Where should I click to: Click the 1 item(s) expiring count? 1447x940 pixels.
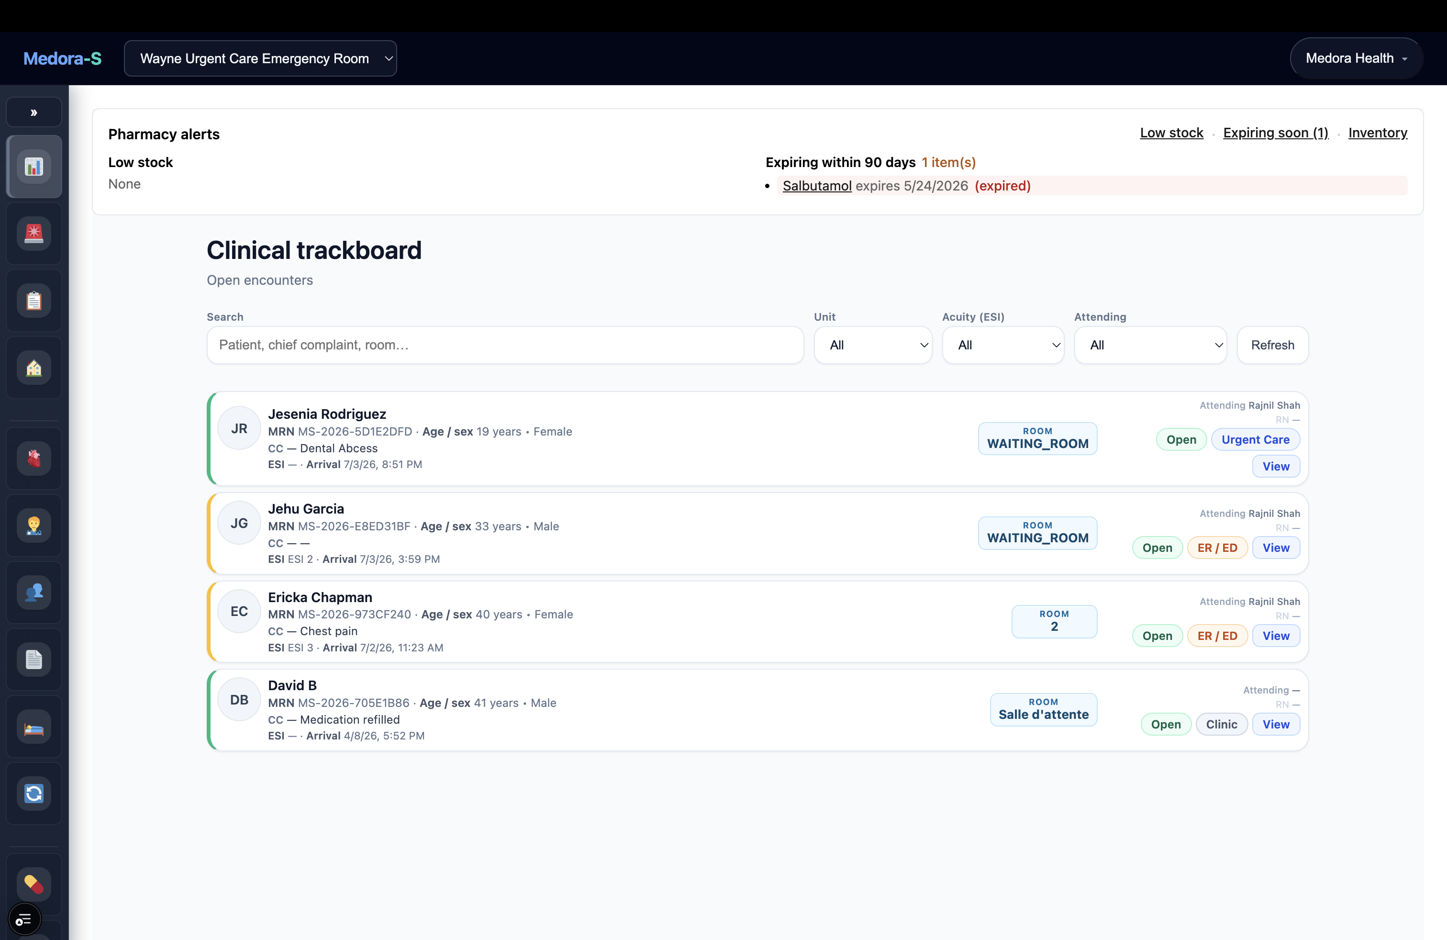click(x=948, y=162)
